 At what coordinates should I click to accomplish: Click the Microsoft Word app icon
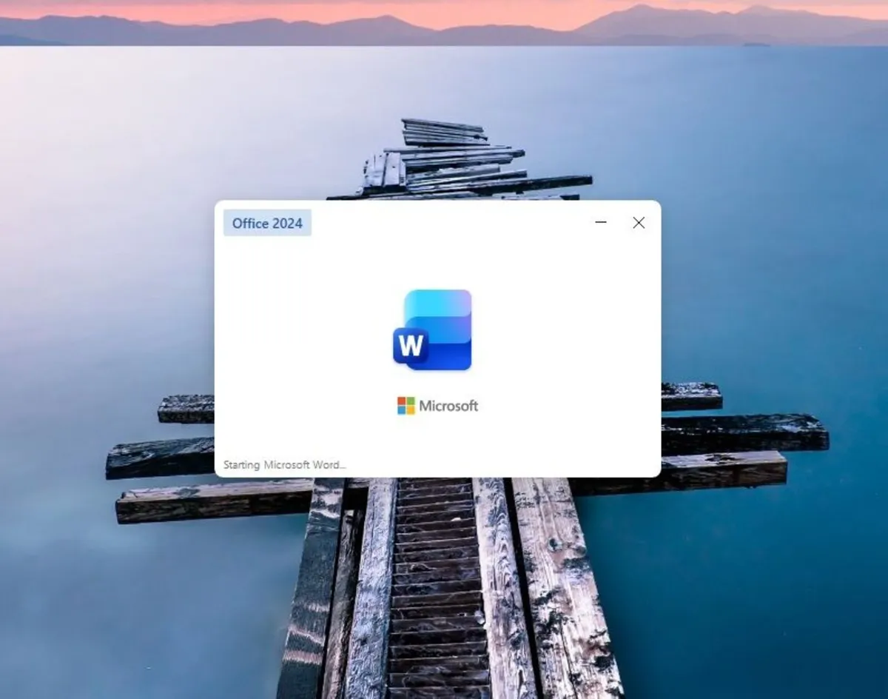[x=435, y=330]
